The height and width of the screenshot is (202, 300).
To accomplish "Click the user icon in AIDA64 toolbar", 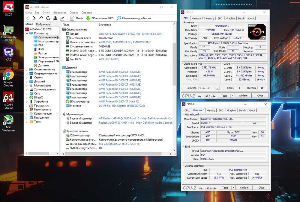I will click(55, 18).
